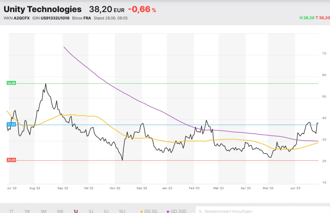
Task: Click the magnifier icon in comparison search
Action: 200,211
